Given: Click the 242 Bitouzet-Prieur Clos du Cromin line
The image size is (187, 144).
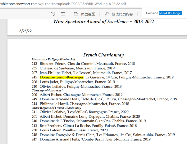Looking at the screenshot, I should pyautogui.click(x=83, y=64).
